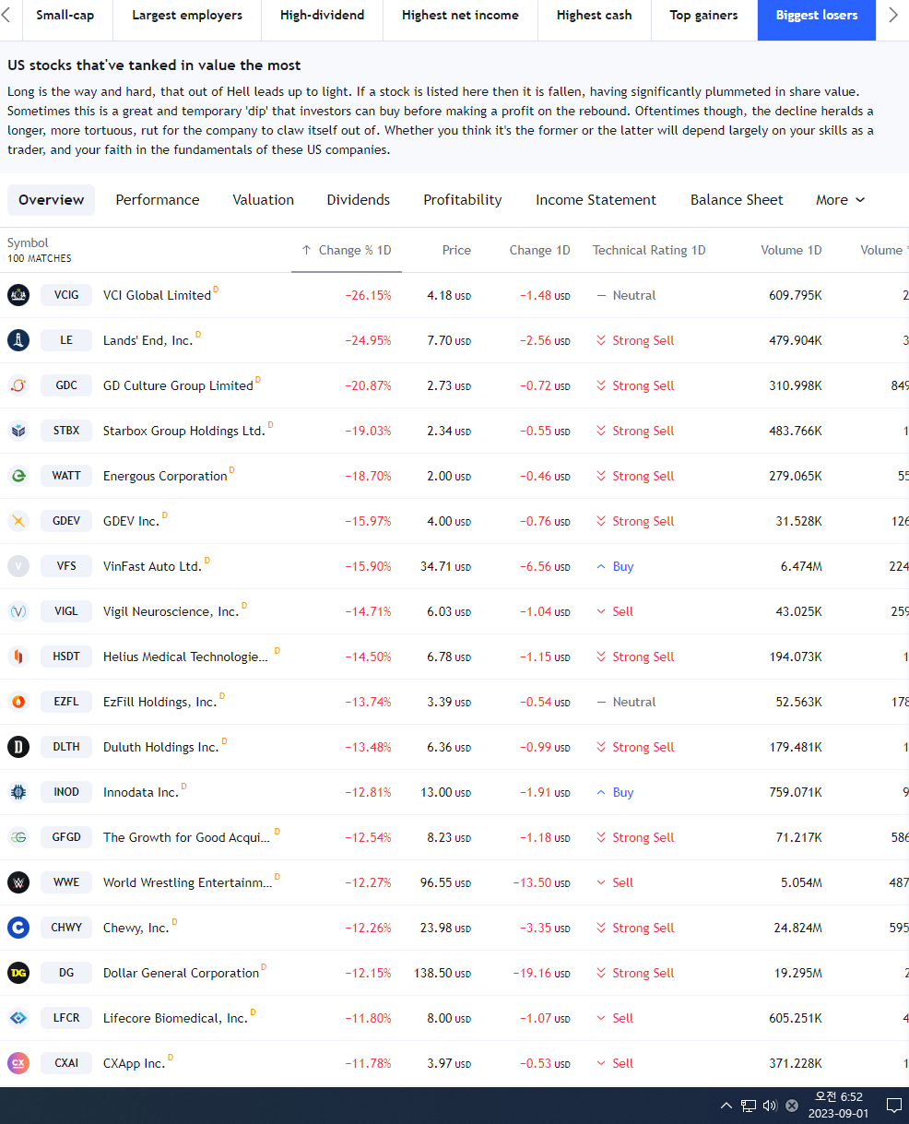909x1124 pixels.
Task: Click the GD Culture Group logo icon
Action: (18, 385)
